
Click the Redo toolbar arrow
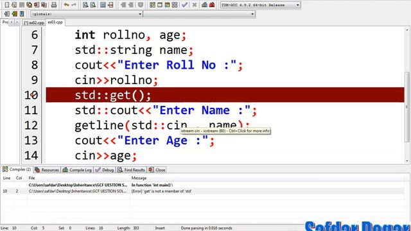(x=74, y=4)
